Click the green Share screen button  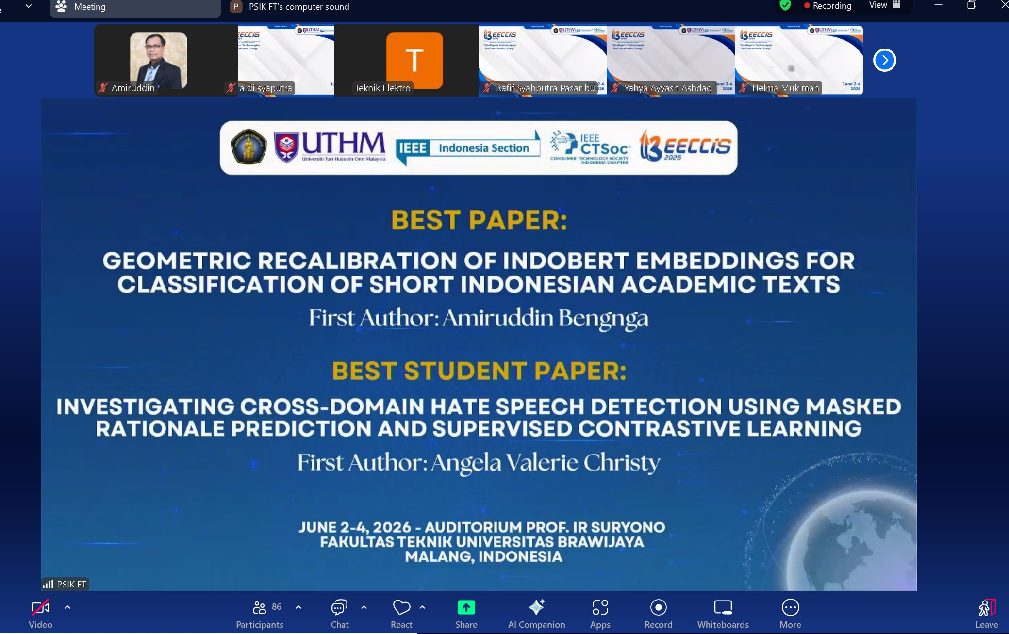click(x=466, y=614)
